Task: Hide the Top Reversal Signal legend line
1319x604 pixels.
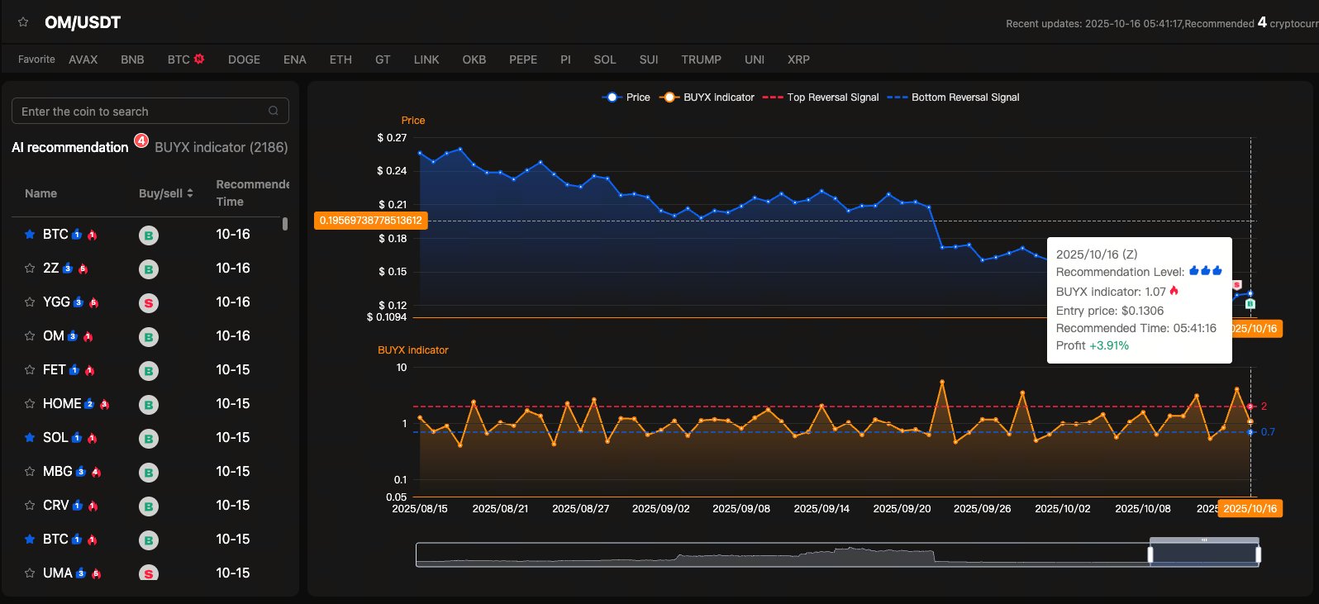Action: click(x=821, y=97)
